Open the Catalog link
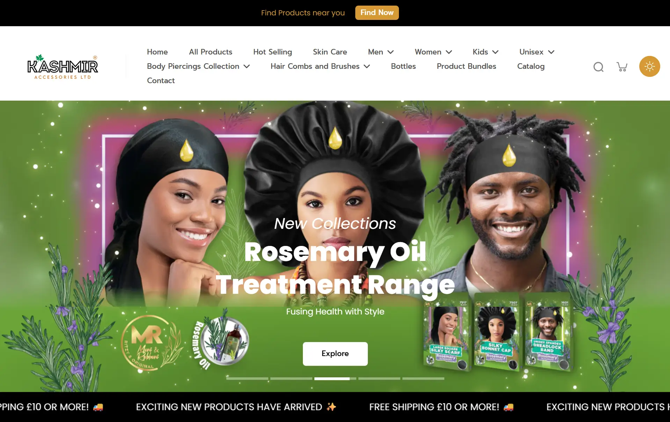Viewport: 670px width, 422px height. [x=531, y=66]
